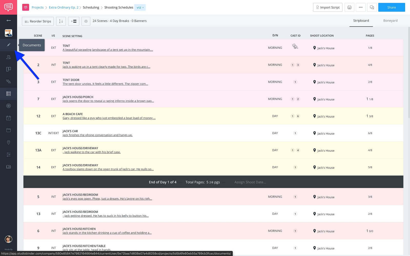Click the SCENE column header
The height and width of the screenshot is (256, 410).
click(38, 36)
